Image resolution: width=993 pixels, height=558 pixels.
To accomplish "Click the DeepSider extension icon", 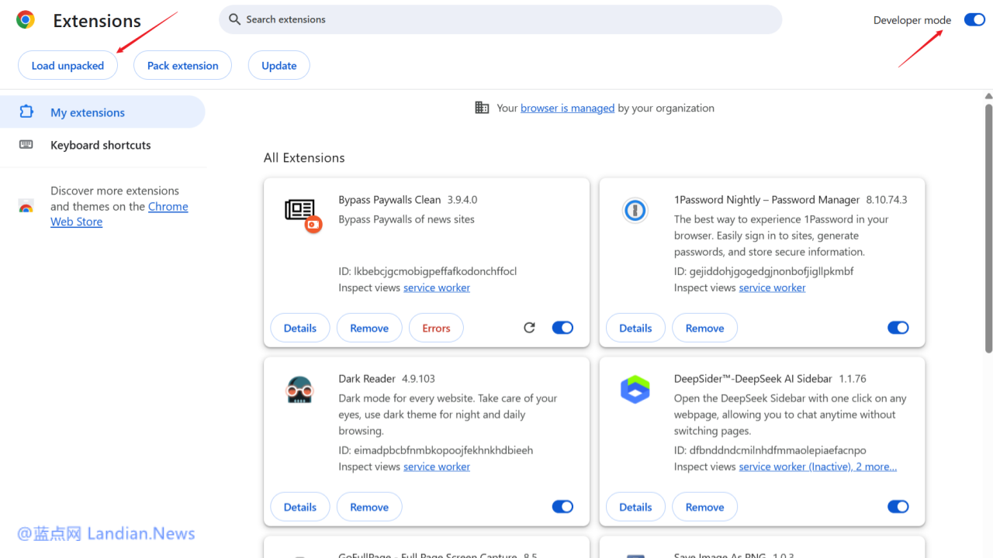I will click(x=635, y=390).
